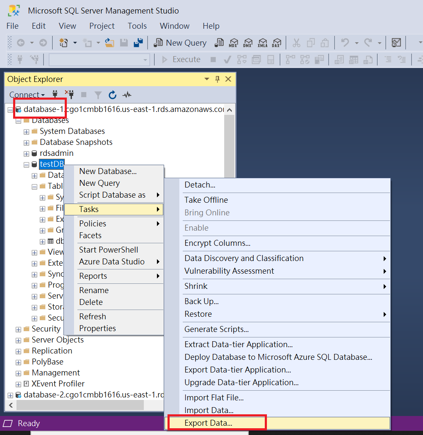Select the PolyBase tree item
This screenshot has height=435, width=423.
47,362
